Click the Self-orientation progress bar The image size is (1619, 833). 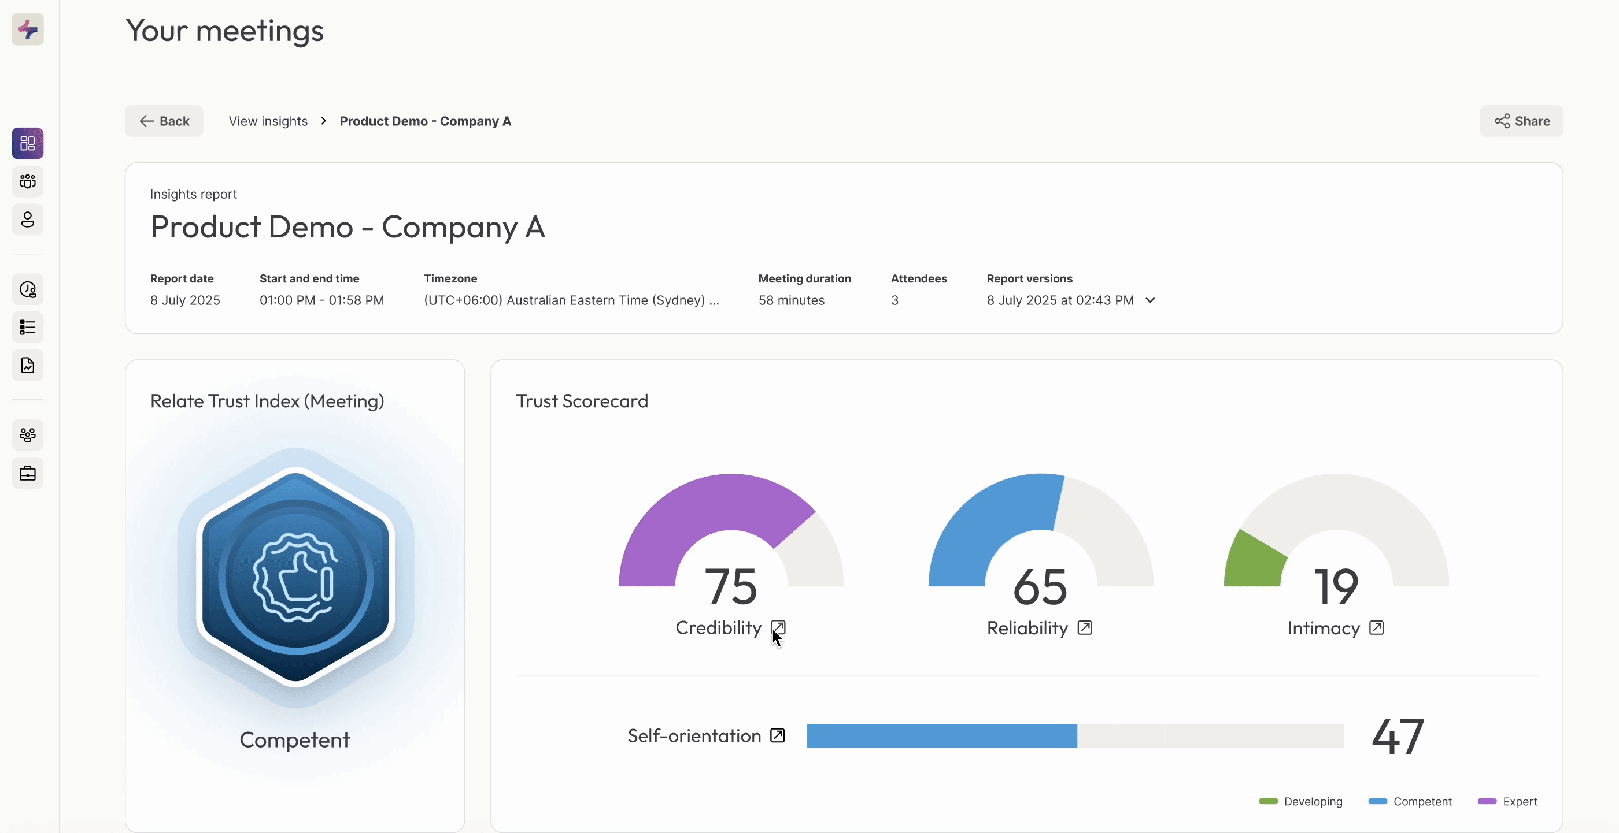pyautogui.click(x=1075, y=736)
